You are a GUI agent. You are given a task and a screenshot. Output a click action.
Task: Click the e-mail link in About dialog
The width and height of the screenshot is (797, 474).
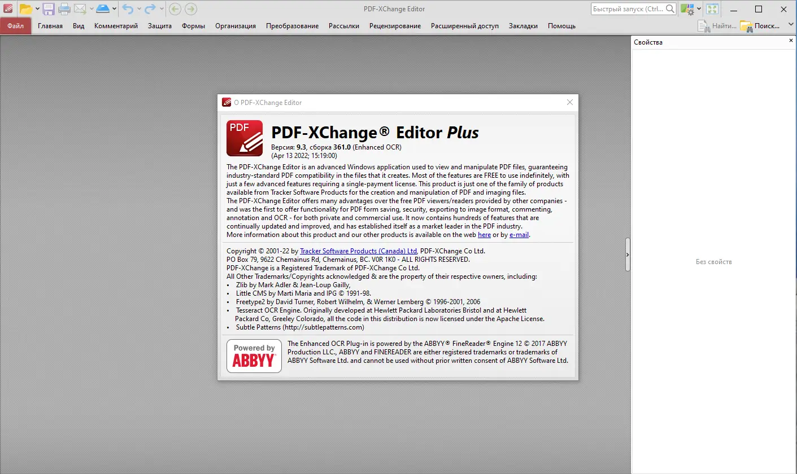pyautogui.click(x=519, y=235)
